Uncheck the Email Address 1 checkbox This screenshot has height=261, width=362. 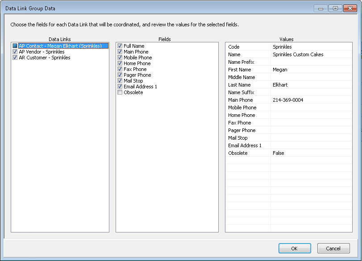tap(120, 87)
